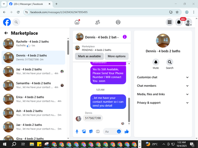Click Dennis 4 beds 2 bat... chat header title
The width and height of the screenshot is (198, 148).
click(102, 37)
